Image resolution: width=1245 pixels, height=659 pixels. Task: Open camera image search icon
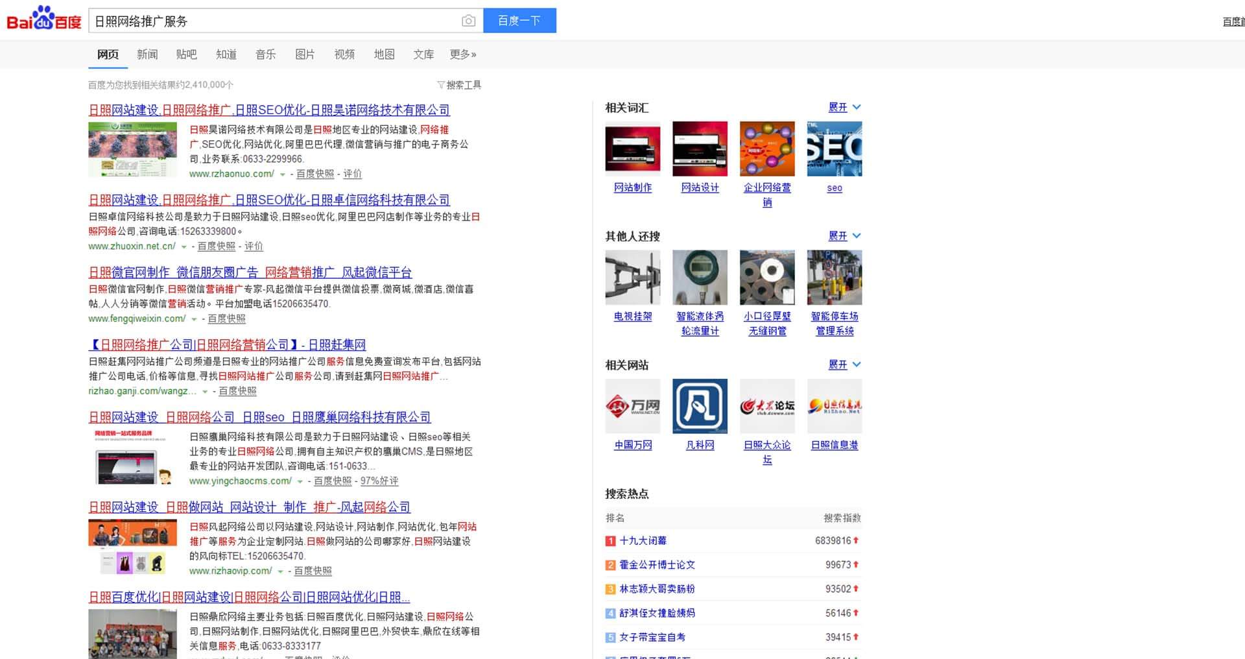(x=468, y=21)
